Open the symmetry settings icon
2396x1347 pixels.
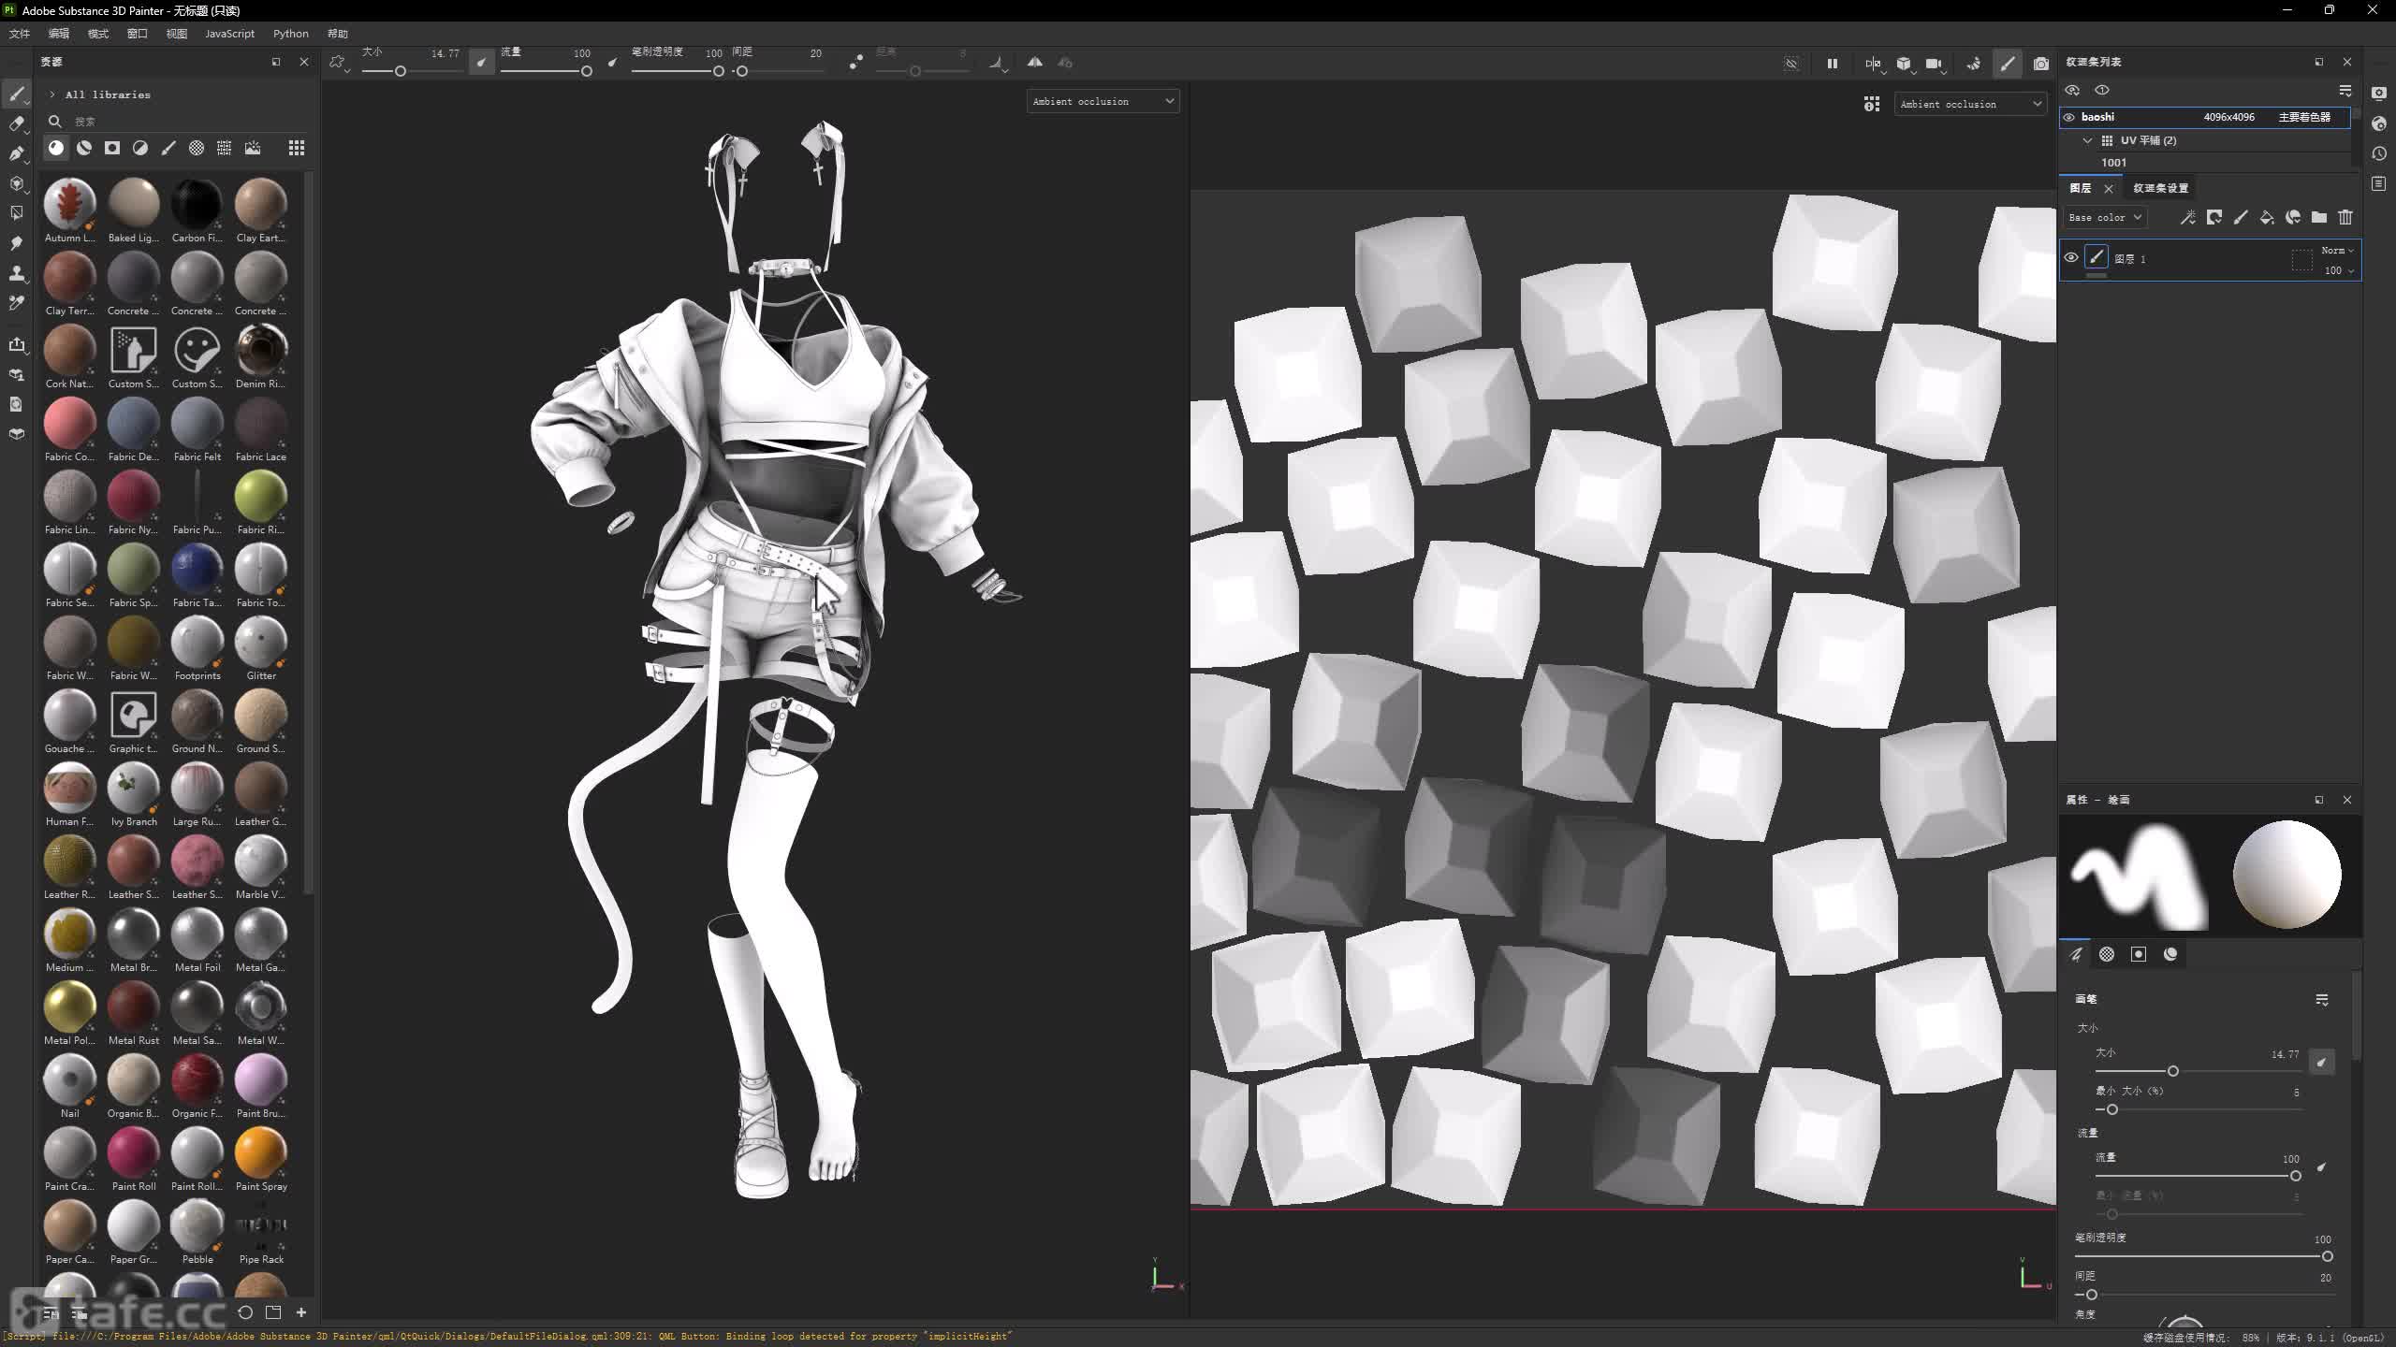[x=1065, y=63]
